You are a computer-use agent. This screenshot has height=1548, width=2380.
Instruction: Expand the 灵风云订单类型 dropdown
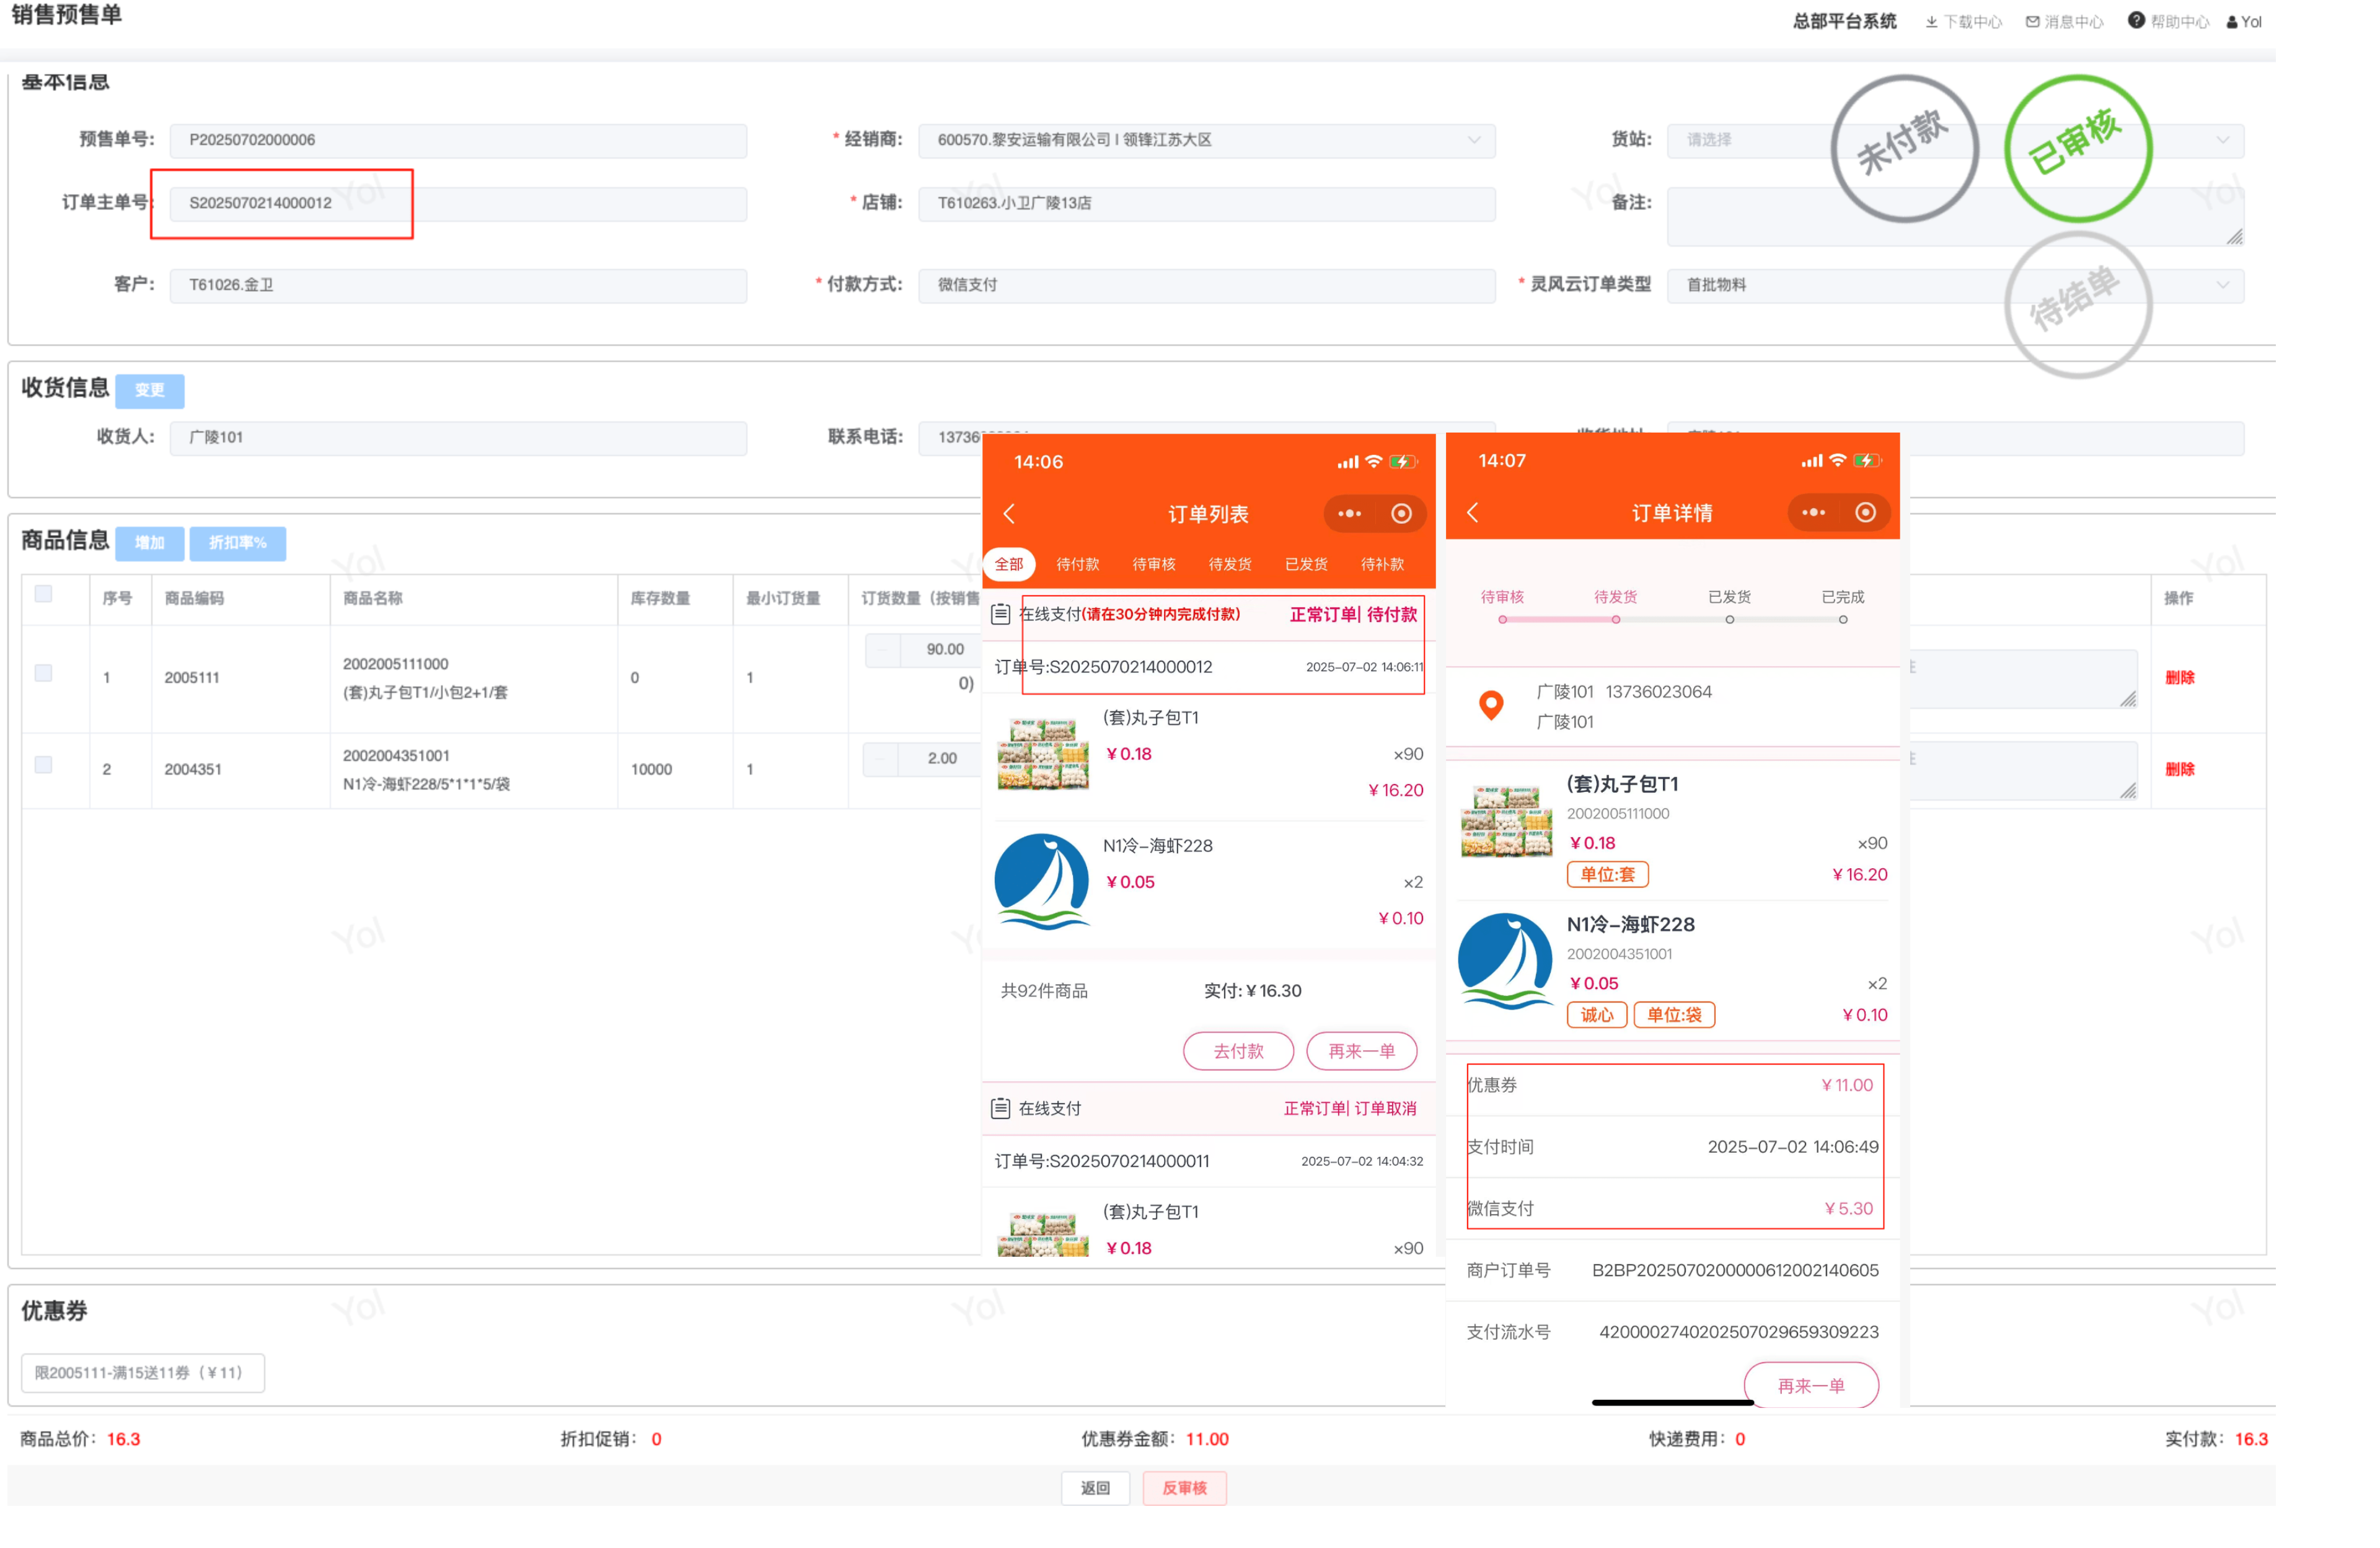tap(2222, 286)
